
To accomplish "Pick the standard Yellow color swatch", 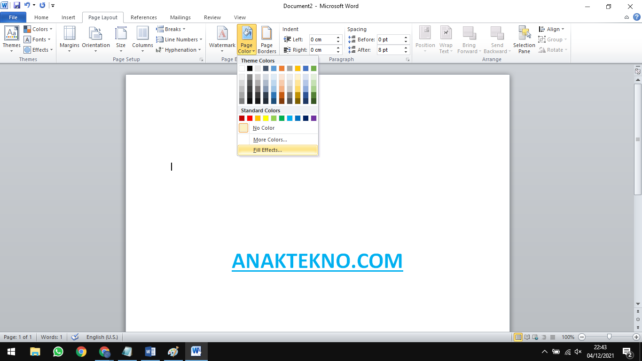I will tap(266, 118).
